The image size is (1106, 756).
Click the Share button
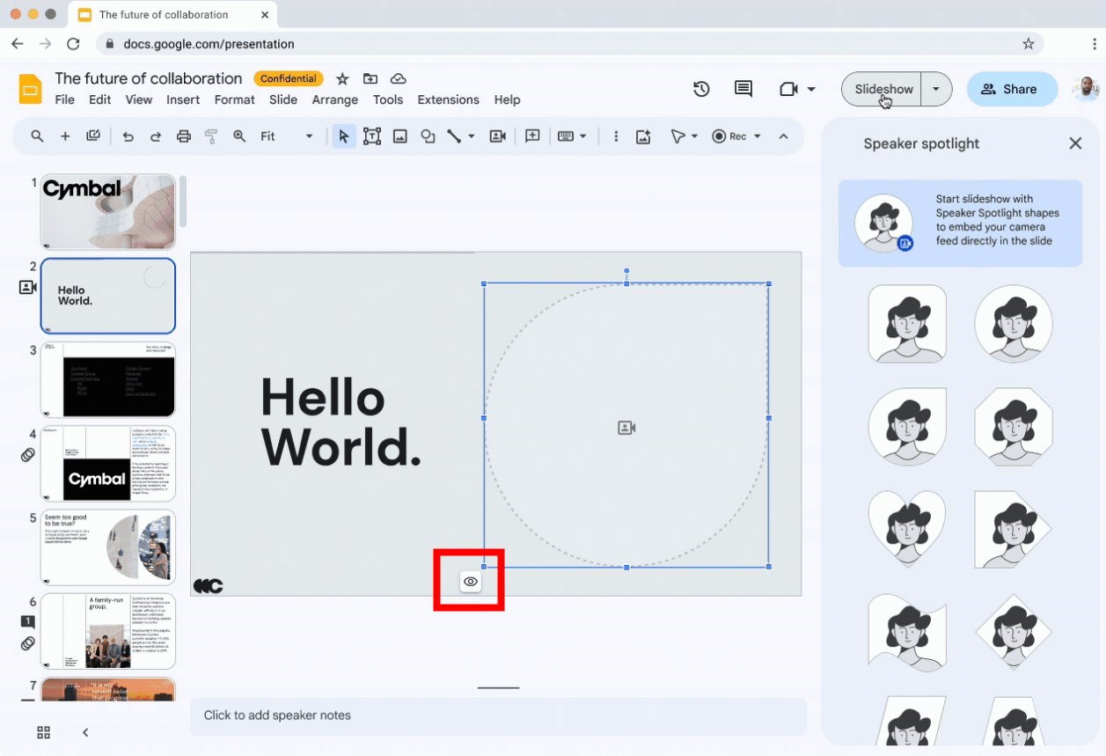pos(1012,89)
